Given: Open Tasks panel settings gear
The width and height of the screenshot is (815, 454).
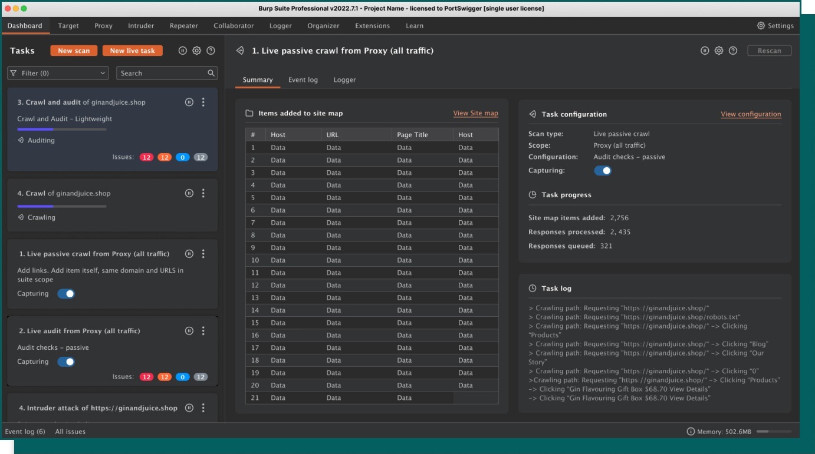Looking at the screenshot, I should [197, 51].
